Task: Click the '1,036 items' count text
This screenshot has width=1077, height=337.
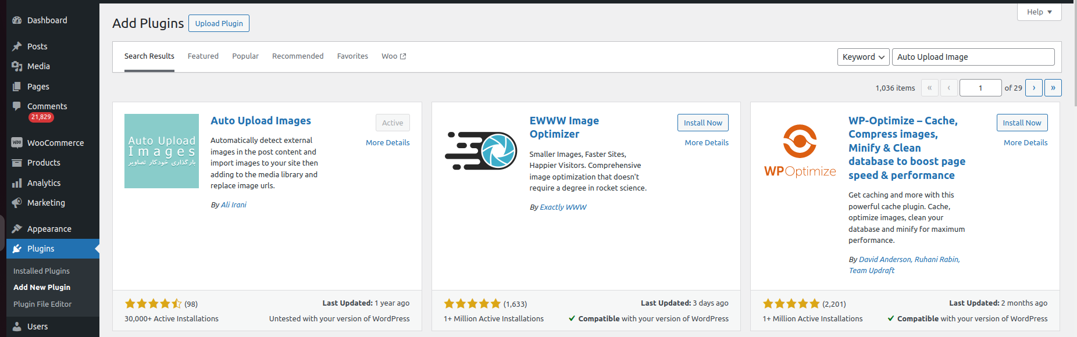Action: 895,88
